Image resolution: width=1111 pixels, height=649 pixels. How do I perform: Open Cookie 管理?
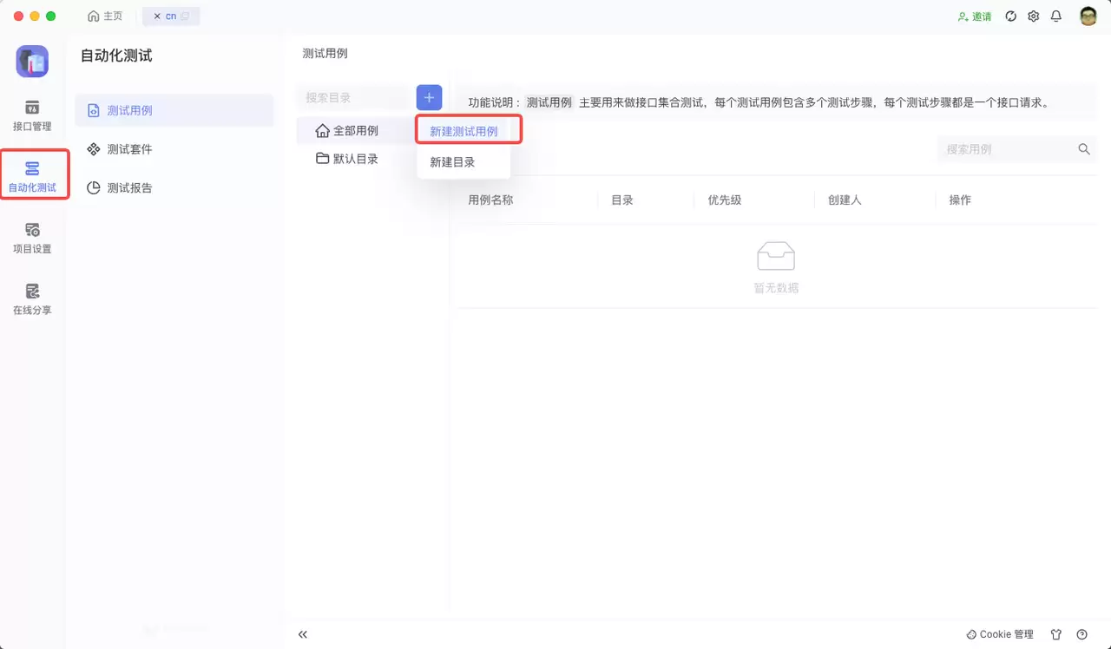pos(1000,634)
